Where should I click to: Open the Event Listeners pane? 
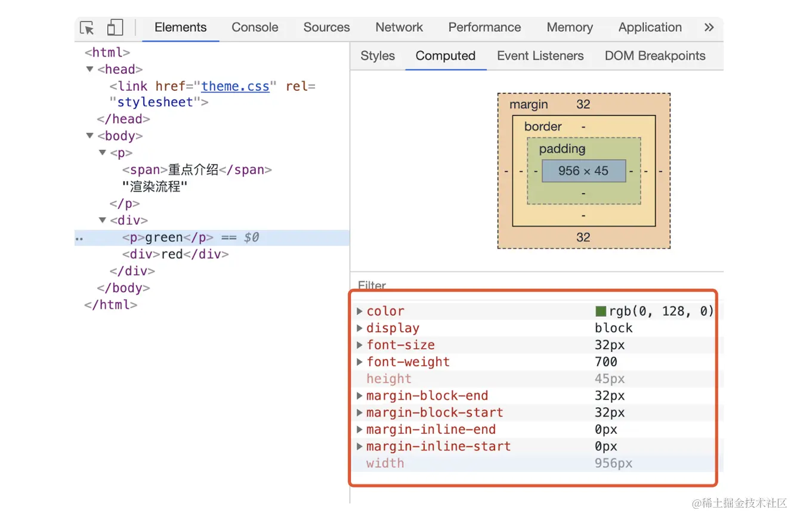(x=540, y=56)
